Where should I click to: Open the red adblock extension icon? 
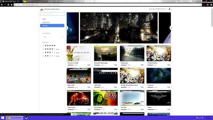point(208,5)
